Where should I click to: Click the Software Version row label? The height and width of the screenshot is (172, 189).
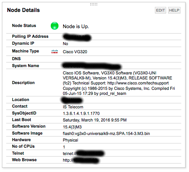[x=29, y=126]
